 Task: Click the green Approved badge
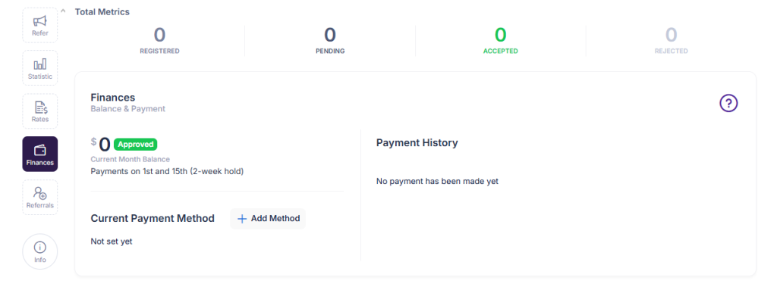[135, 144]
